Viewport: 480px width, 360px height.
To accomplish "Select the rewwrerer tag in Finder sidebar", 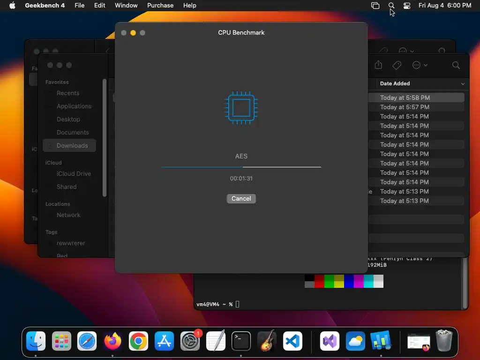I will (71, 243).
